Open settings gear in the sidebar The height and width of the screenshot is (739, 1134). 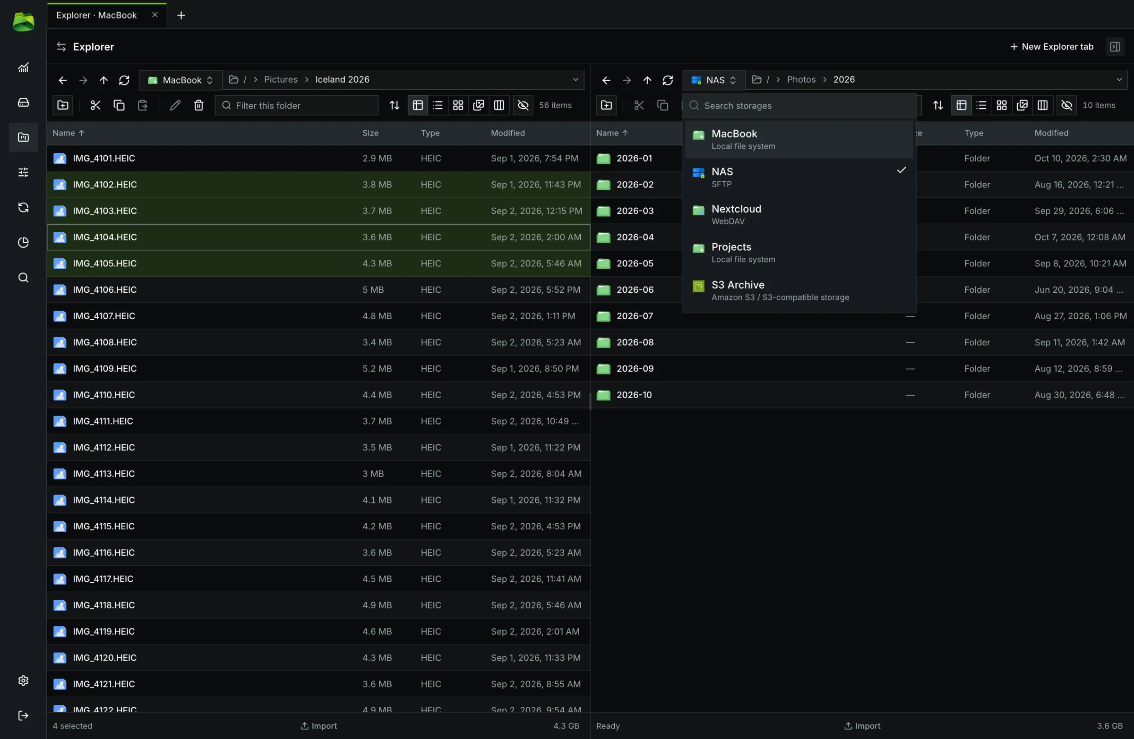(x=23, y=681)
